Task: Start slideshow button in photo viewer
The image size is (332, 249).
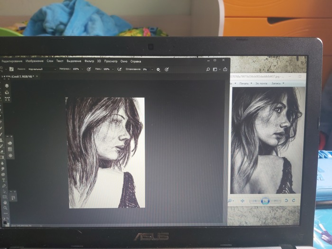Action: (x=266, y=201)
